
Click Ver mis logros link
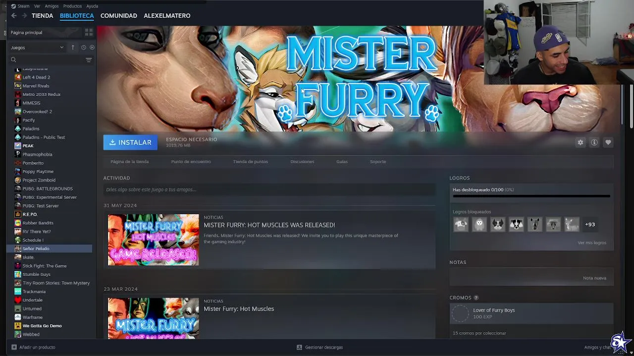click(x=592, y=243)
